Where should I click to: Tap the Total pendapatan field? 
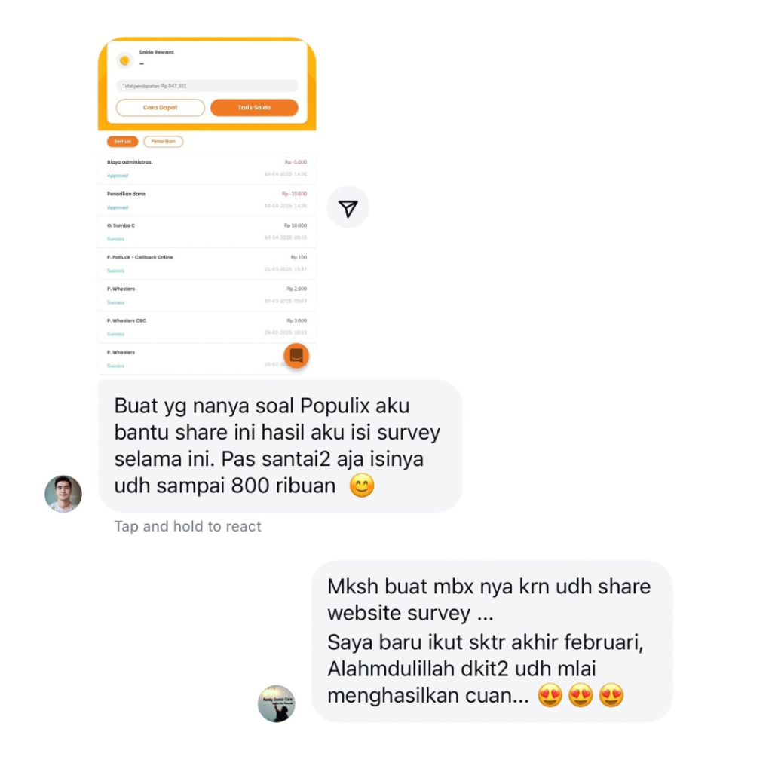pos(207,86)
